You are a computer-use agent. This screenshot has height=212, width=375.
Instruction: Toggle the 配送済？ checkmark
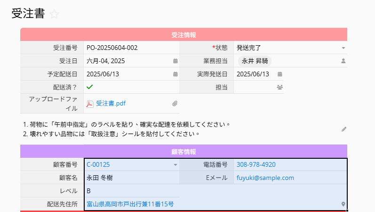pos(90,87)
